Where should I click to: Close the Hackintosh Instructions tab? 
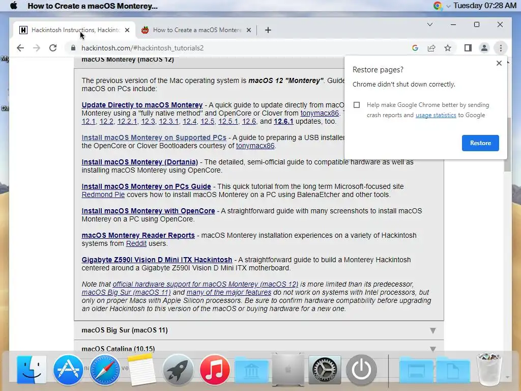127,30
